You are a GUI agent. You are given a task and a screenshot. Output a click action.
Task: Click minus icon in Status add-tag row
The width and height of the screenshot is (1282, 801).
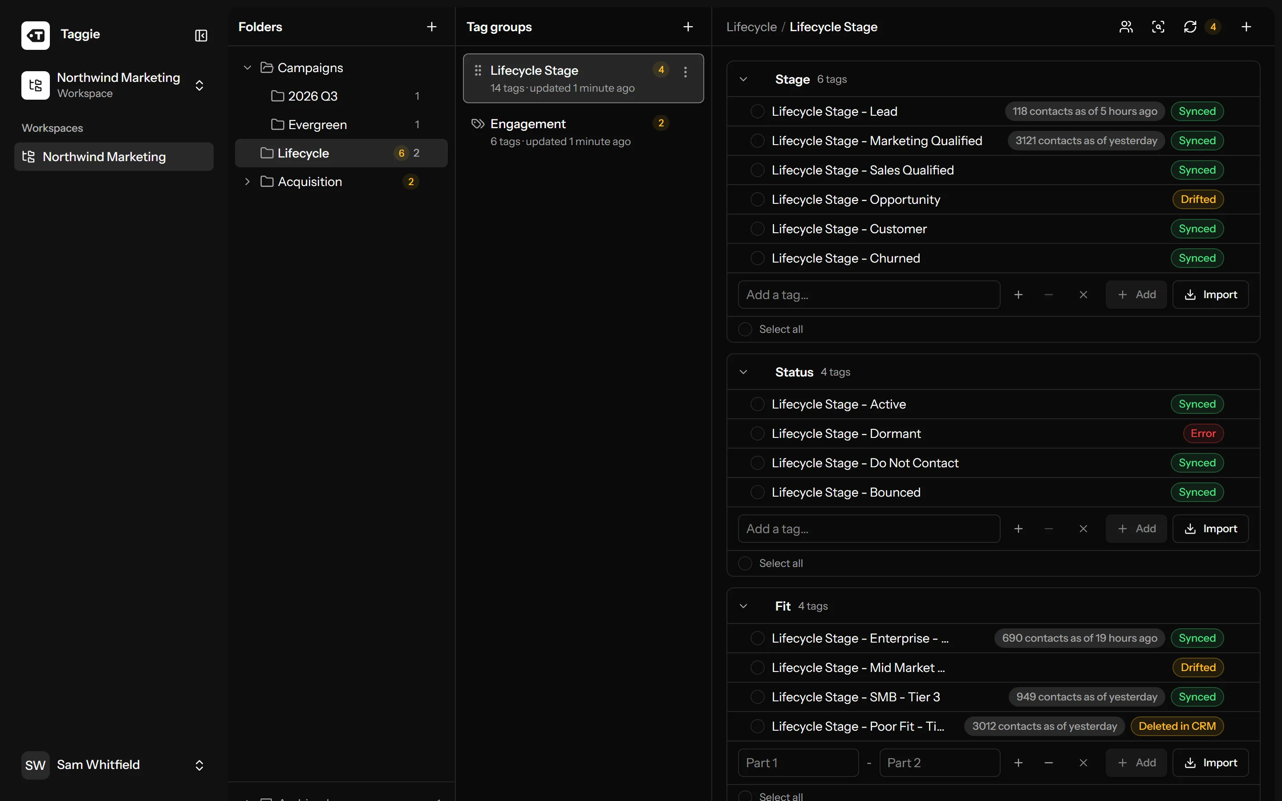tap(1048, 529)
